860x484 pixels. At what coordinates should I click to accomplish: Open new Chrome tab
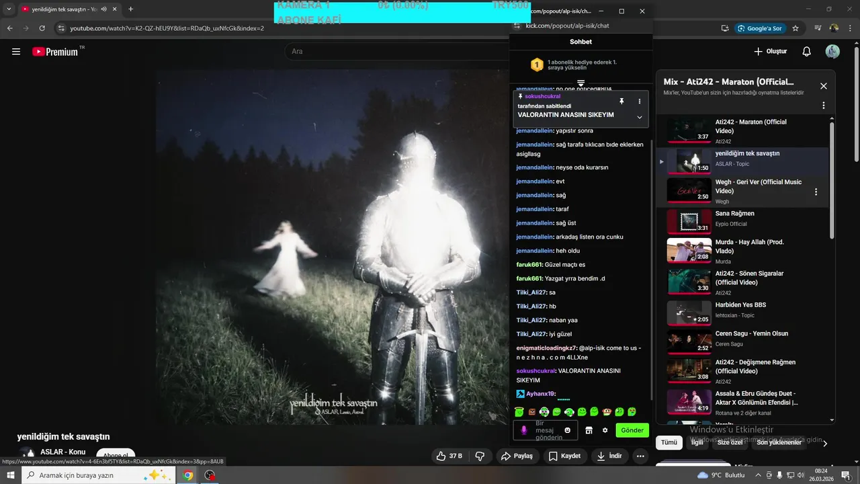coord(130,9)
